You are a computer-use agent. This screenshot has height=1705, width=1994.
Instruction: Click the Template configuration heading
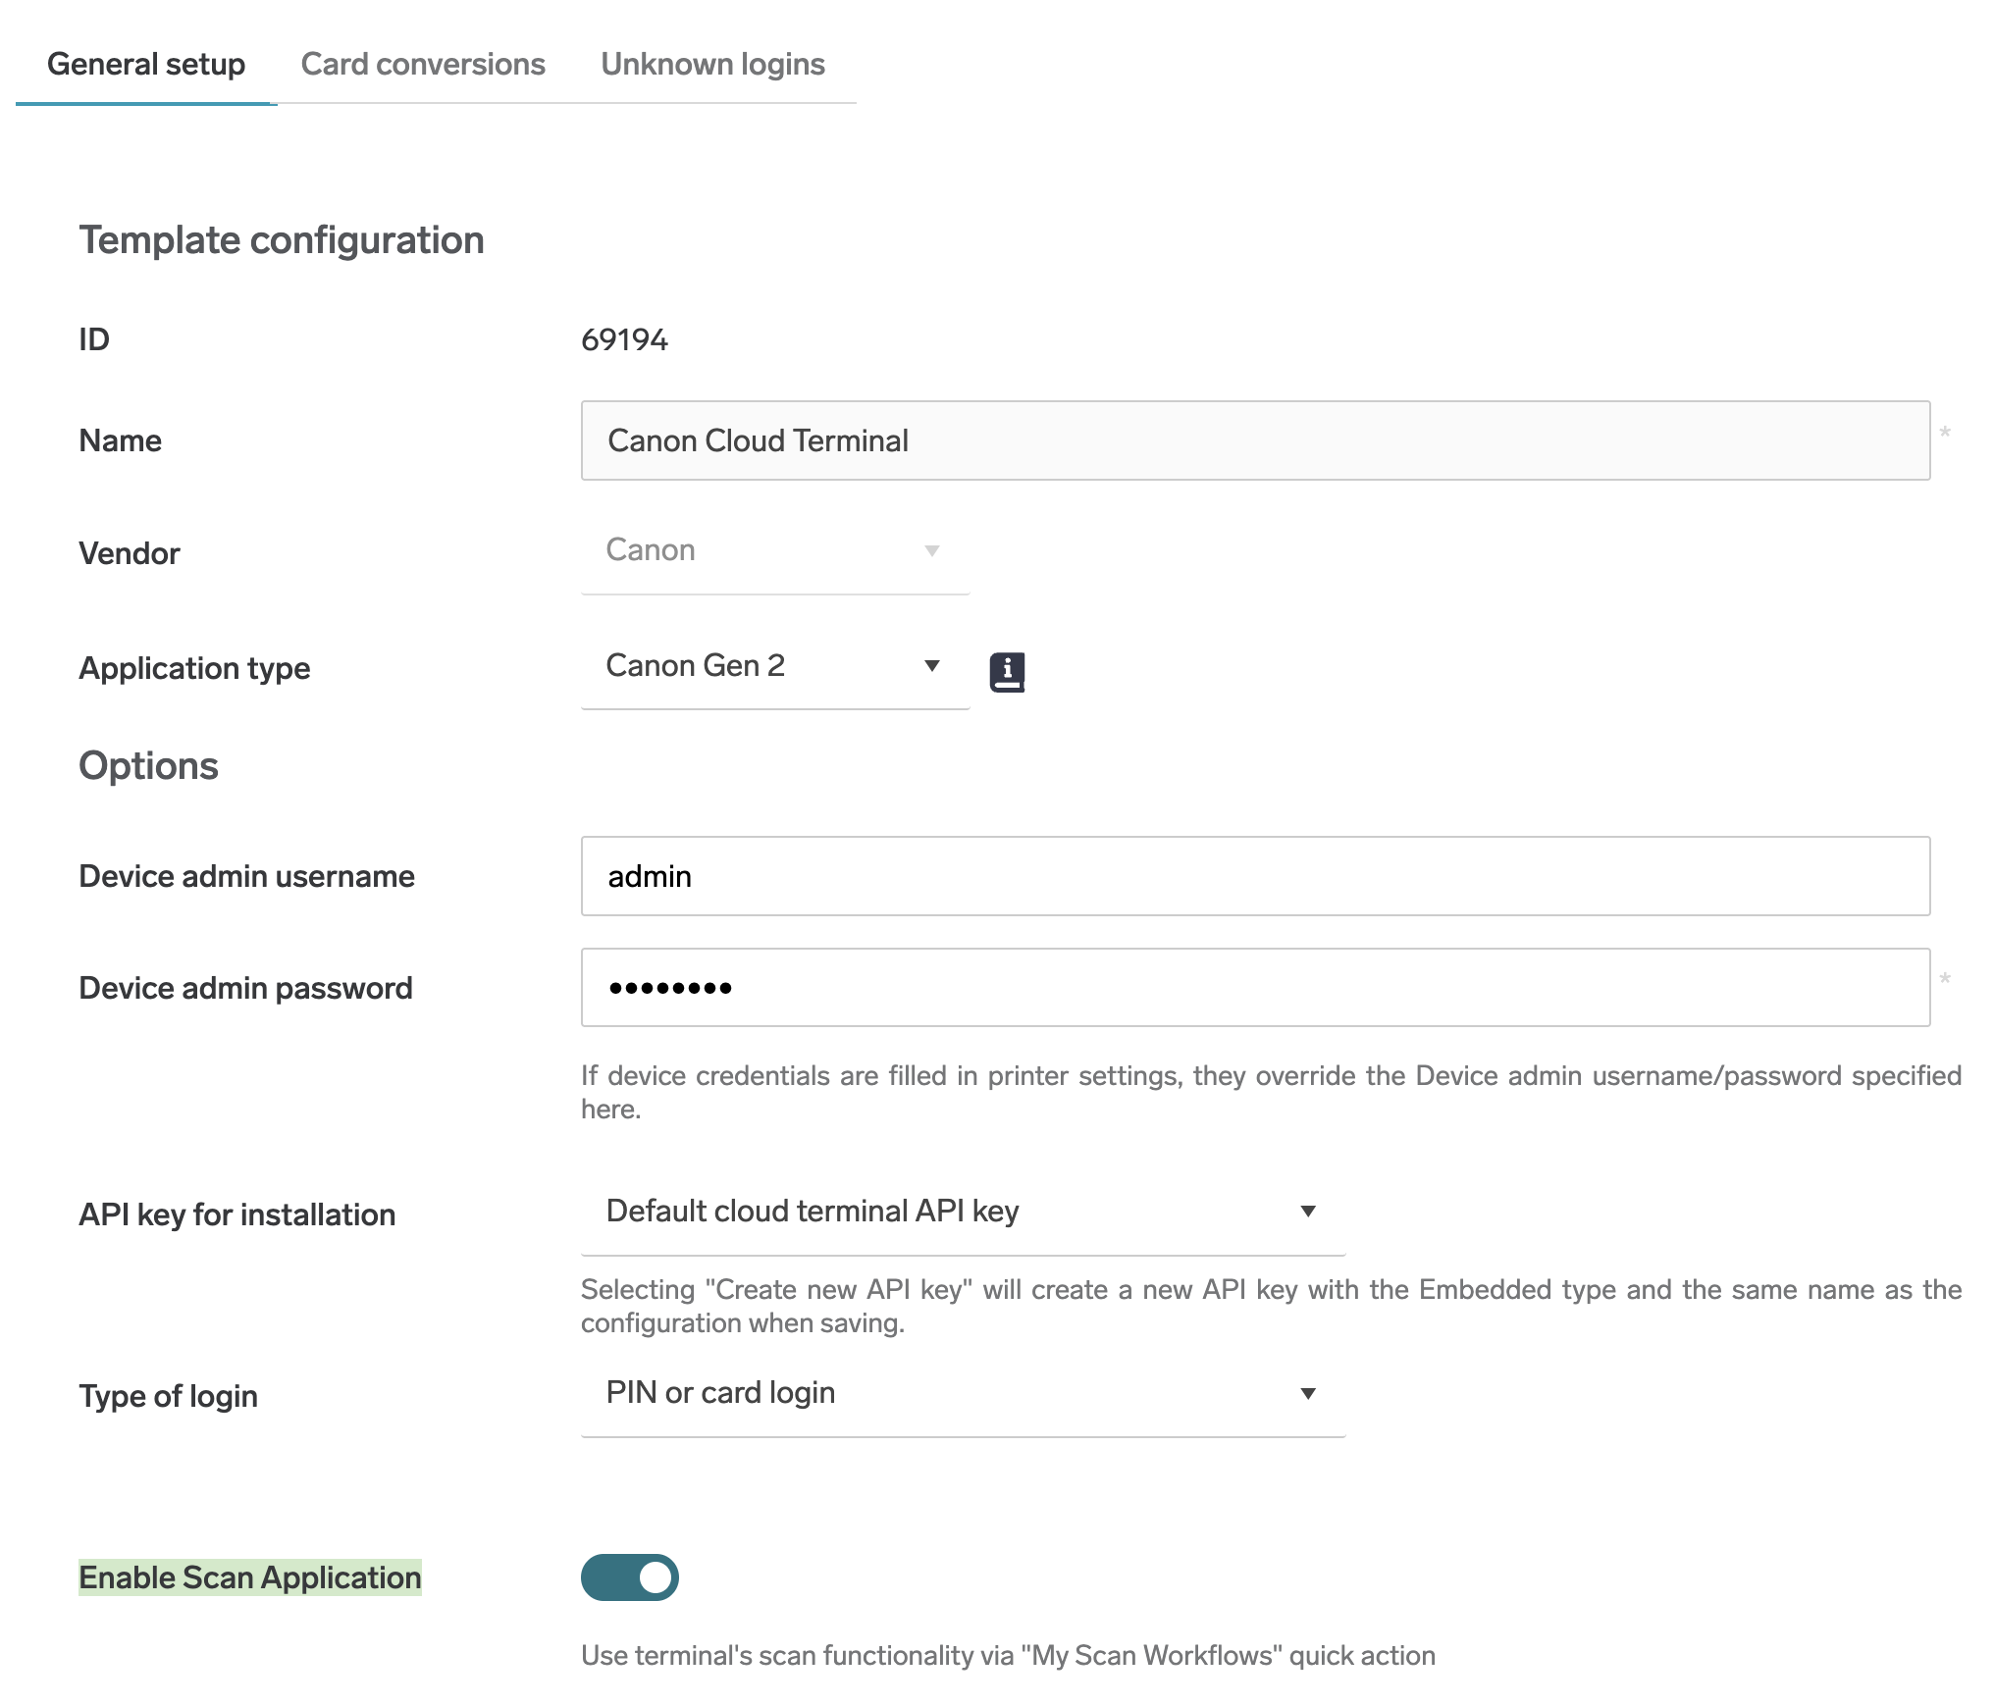(282, 240)
